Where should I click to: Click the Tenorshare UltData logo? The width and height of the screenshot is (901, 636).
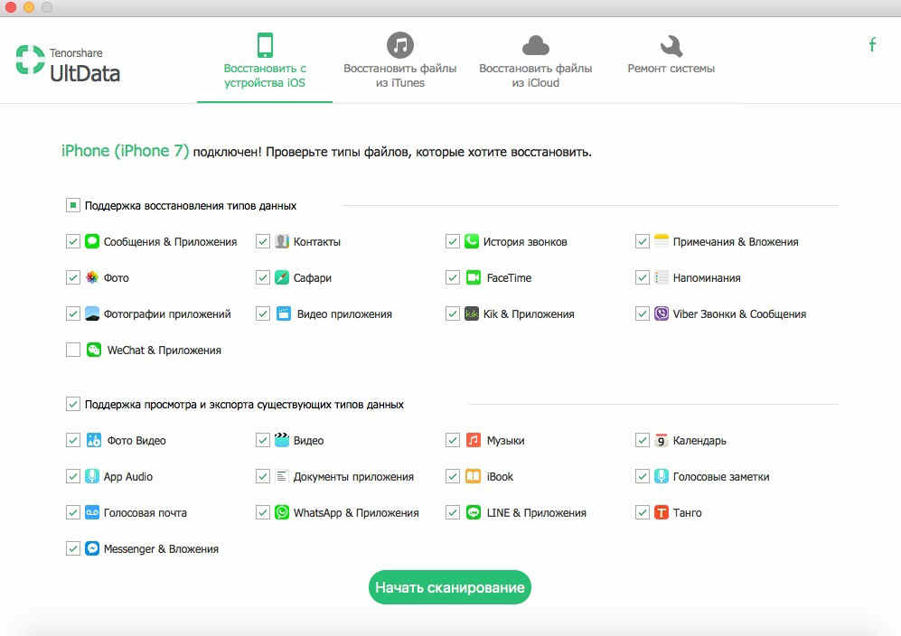point(69,61)
